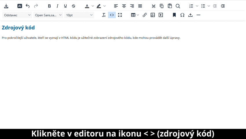Insert a horizontal line
The height and width of the screenshot is (139, 246).
click(199, 15)
